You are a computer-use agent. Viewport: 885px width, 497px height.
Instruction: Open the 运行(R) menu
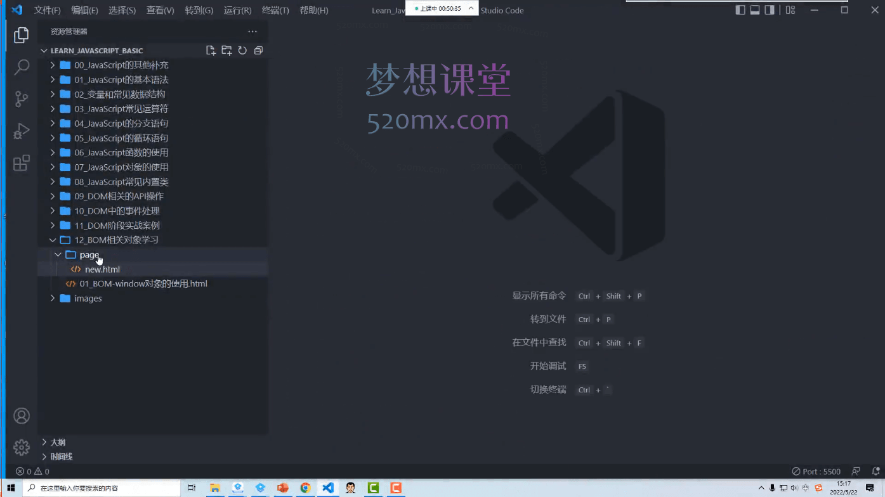click(x=237, y=10)
